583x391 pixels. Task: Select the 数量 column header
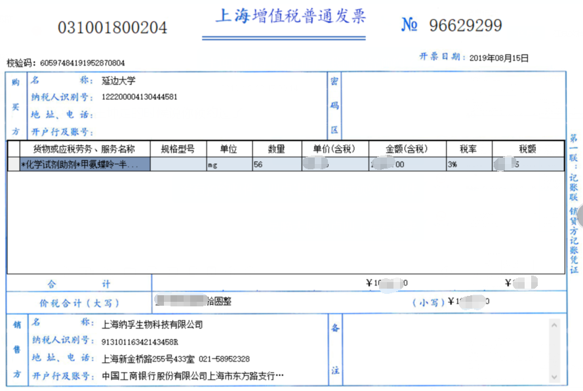click(277, 149)
